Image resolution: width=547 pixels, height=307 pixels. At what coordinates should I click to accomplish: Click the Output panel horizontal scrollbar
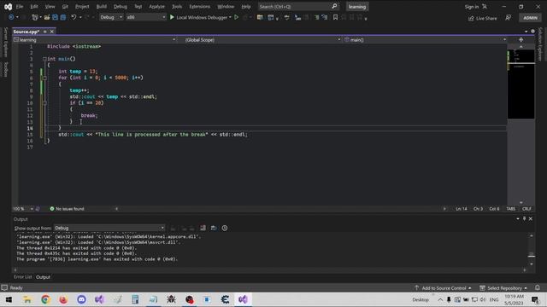270,269
